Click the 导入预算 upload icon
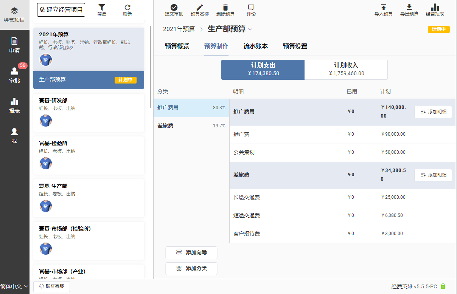The image size is (457, 294). pos(383,8)
